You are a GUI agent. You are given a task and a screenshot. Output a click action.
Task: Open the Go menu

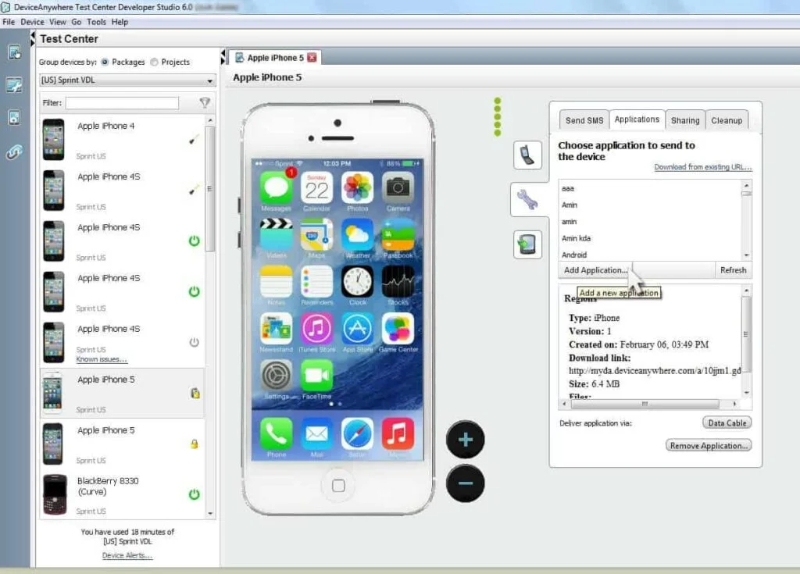click(77, 22)
